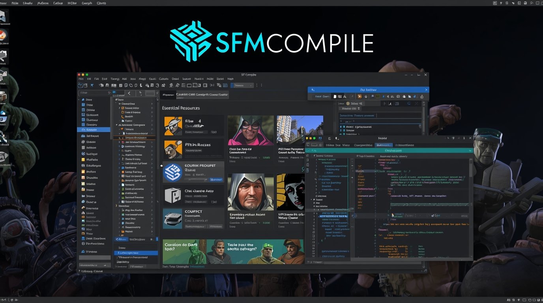
Task: Click the dark tab above Essential Resources heading
Action: click(169, 95)
